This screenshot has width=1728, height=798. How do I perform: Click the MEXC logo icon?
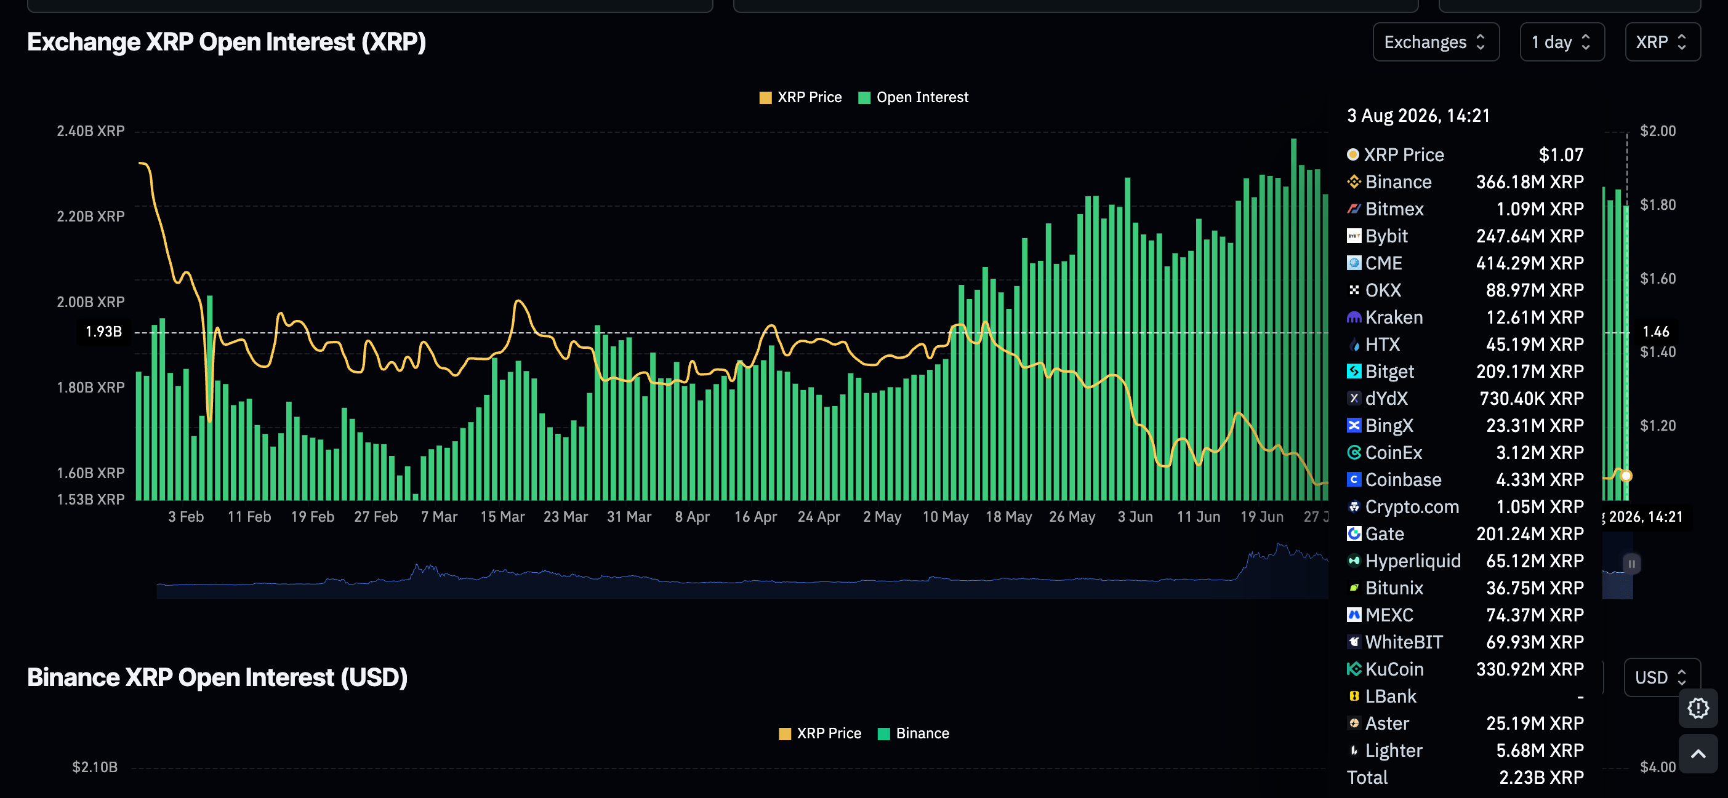pyautogui.click(x=1354, y=615)
